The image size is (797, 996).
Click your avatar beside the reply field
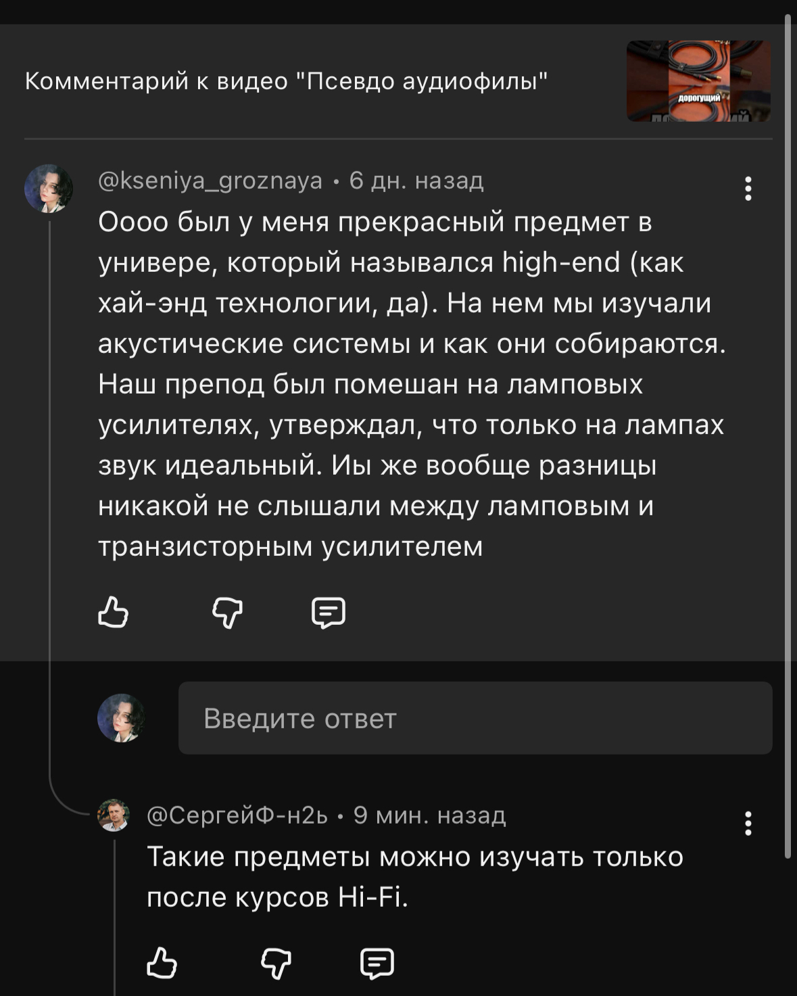click(122, 718)
